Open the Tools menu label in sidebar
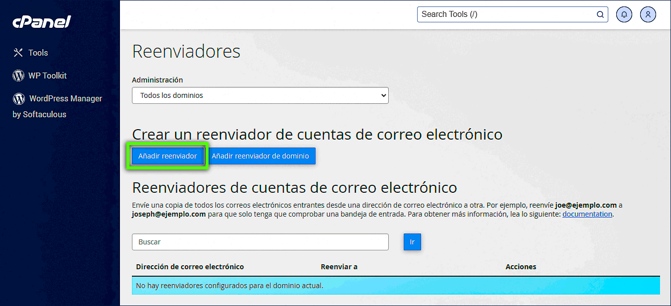Image resolution: width=671 pixels, height=306 pixels. pos(38,53)
